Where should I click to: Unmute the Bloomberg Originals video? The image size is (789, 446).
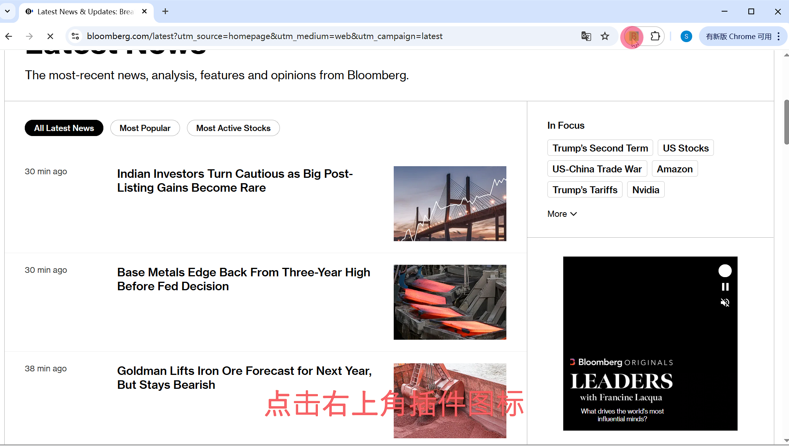point(725,303)
